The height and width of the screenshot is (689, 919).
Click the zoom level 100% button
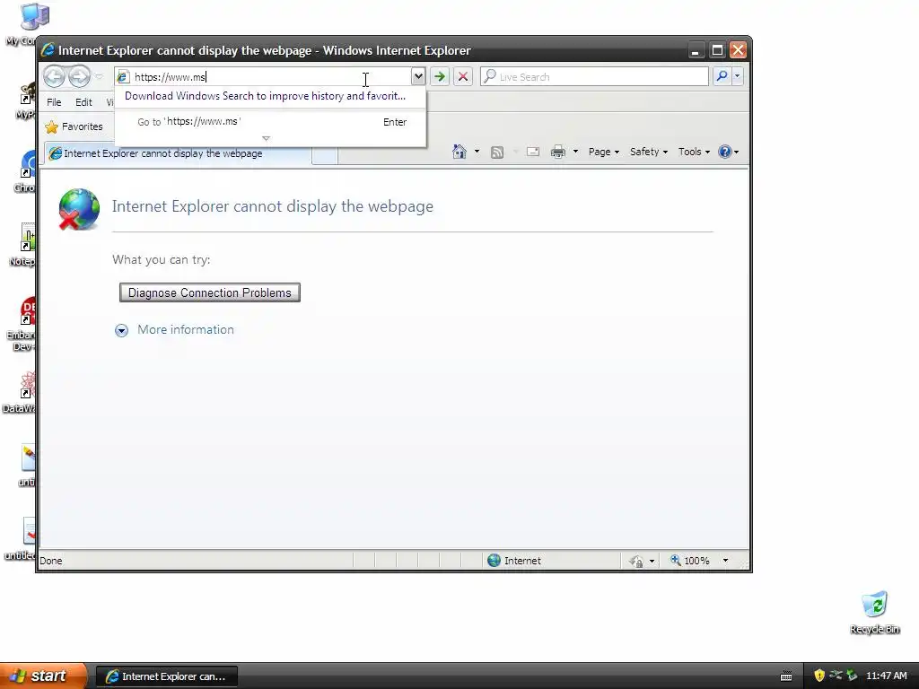pos(690,560)
